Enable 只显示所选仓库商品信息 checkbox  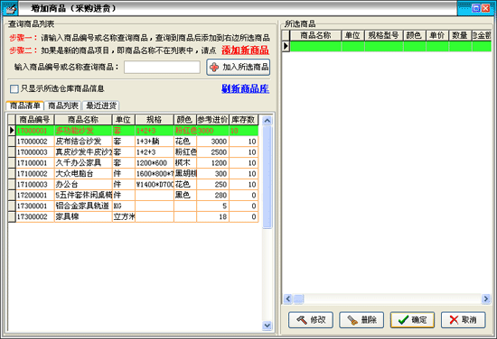point(14,89)
